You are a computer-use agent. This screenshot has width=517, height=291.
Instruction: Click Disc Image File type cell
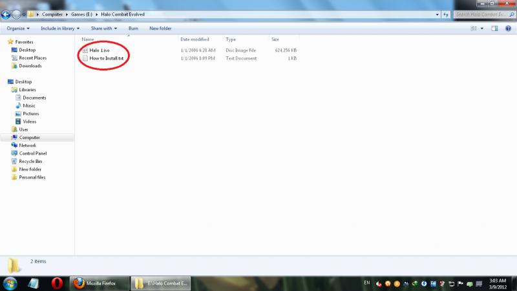click(x=240, y=50)
